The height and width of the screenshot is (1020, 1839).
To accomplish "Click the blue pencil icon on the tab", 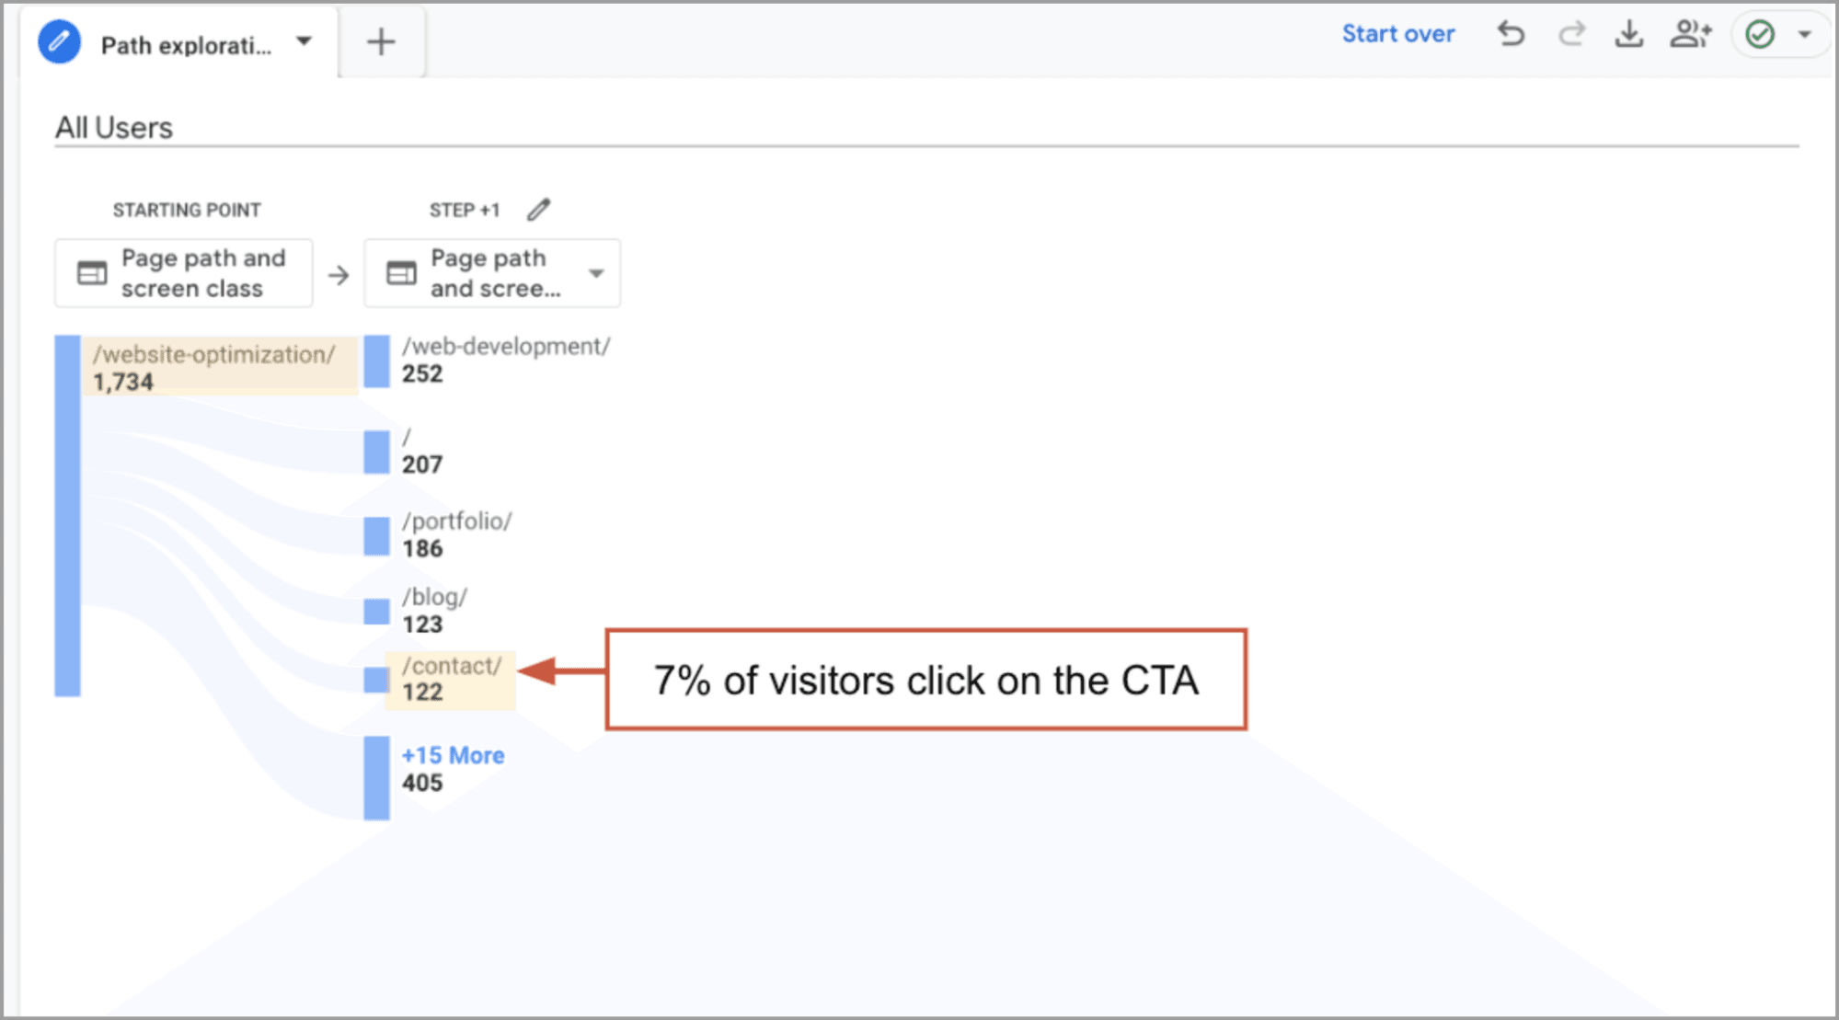I will [x=60, y=42].
